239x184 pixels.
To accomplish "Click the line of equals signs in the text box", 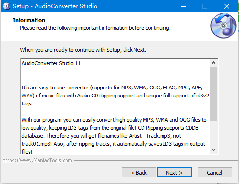I will point(88,72).
